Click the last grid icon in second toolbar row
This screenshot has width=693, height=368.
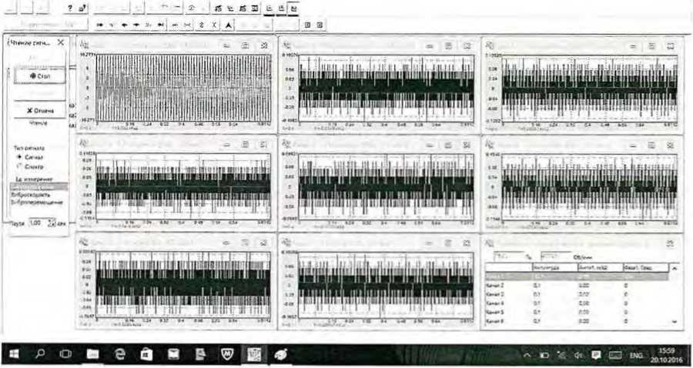320,25
